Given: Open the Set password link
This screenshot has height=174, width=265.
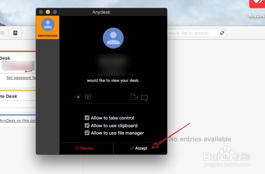Looking at the screenshot, I should [x=21, y=78].
